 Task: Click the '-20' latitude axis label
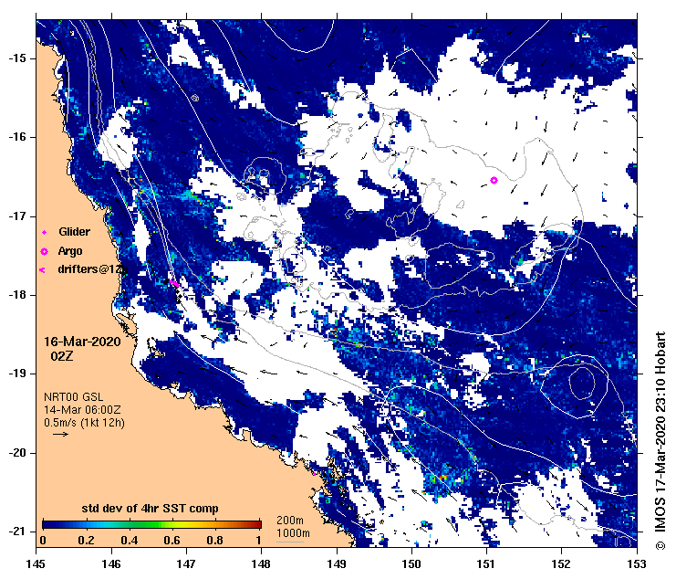[x=17, y=453]
